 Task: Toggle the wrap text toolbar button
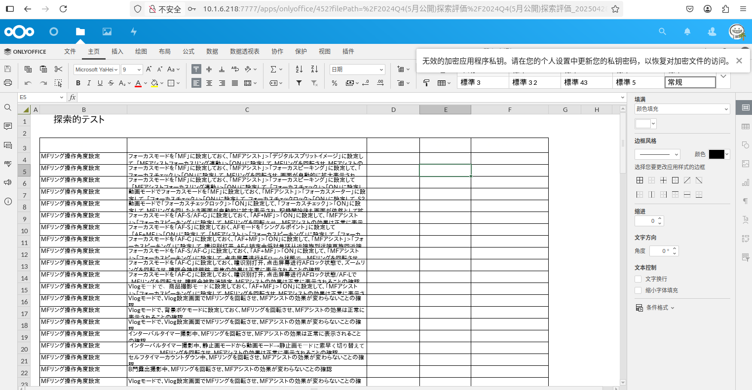235,70
